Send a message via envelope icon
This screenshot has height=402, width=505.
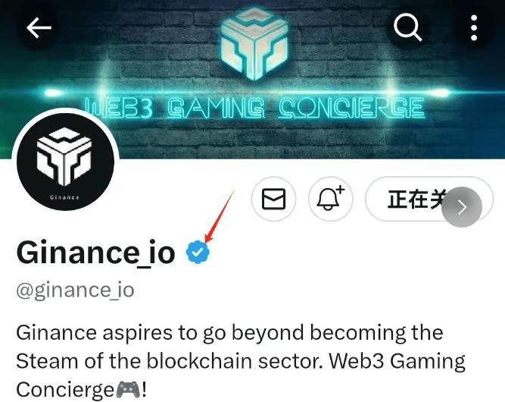tap(274, 199)
